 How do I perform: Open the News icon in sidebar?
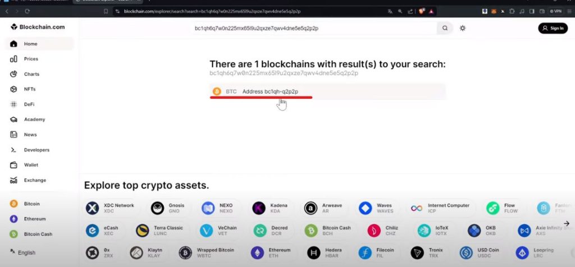14,135
